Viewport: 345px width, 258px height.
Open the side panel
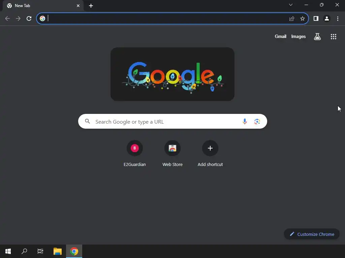[316, 19]
